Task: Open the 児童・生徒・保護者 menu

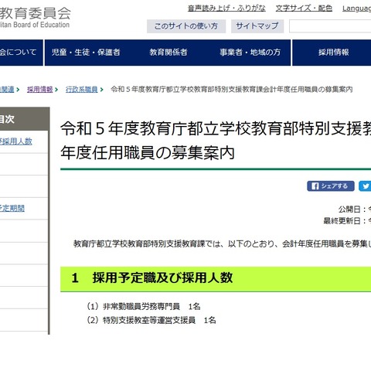Action: click(86, 53)
